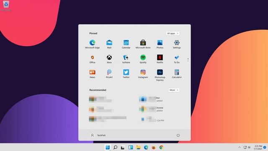Go to next page of pinned apps
268x151 pixels.
click(x=188, y=61)
